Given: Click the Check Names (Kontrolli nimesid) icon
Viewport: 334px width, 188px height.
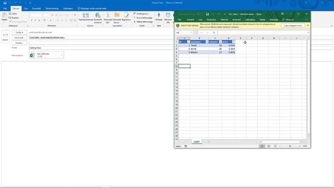Looking at the screenshot, I should (98, 15).
